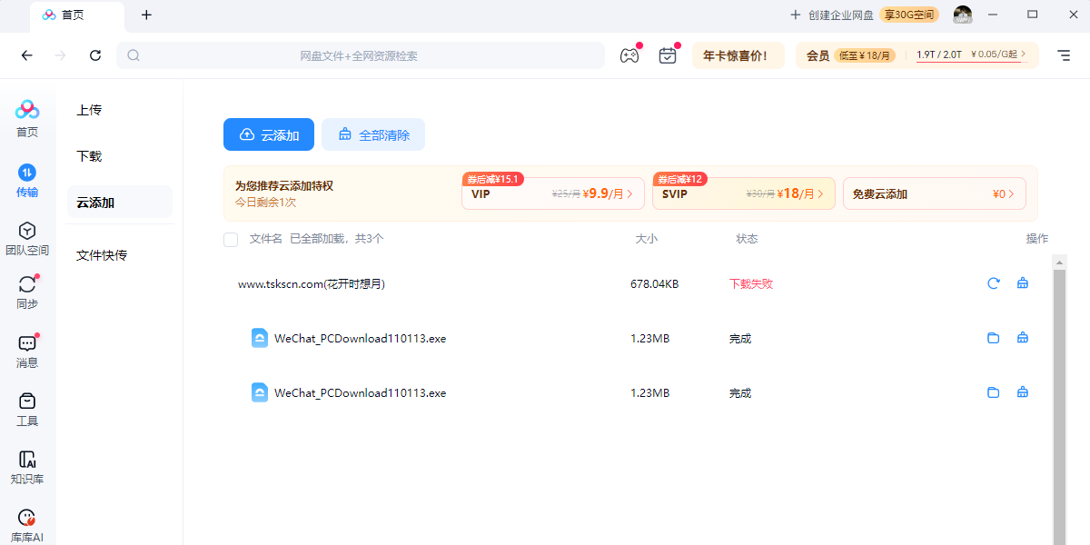Open the hamburger menu at top right
Screen dimensions: 1090x545
pyautogui.click(x=1064, y=55)
